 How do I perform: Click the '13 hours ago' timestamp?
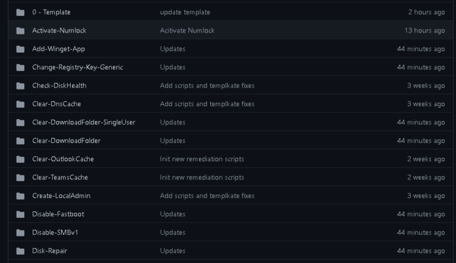425,31
